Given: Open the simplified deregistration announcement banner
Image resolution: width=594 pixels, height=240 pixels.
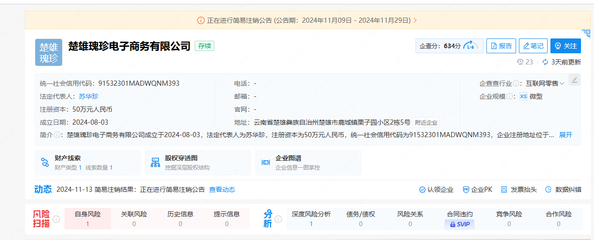Looking at the screenshot, I should (307, 20).
